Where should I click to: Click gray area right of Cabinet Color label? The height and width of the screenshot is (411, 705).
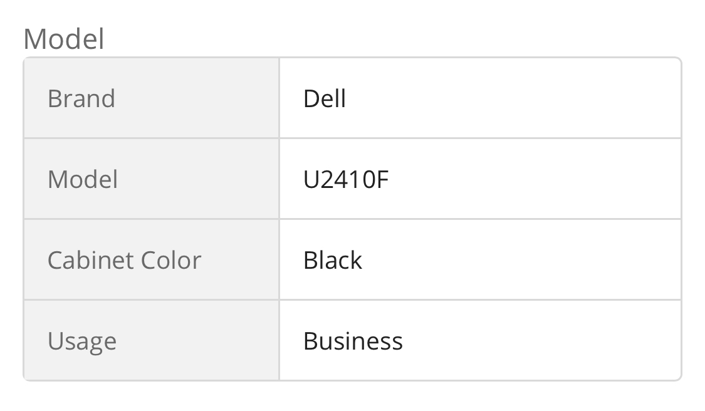pos(240,261)
